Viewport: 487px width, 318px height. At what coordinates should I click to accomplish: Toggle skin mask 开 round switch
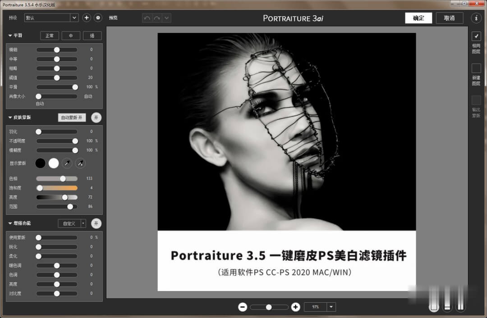96,118
